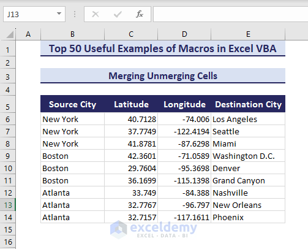Screen dimensions: 308x249
Task: Select longitude cell -84.388
Action: point(184,193)
